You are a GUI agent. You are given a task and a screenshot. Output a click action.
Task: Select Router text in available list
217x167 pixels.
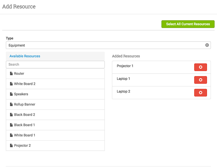(19, 74)
